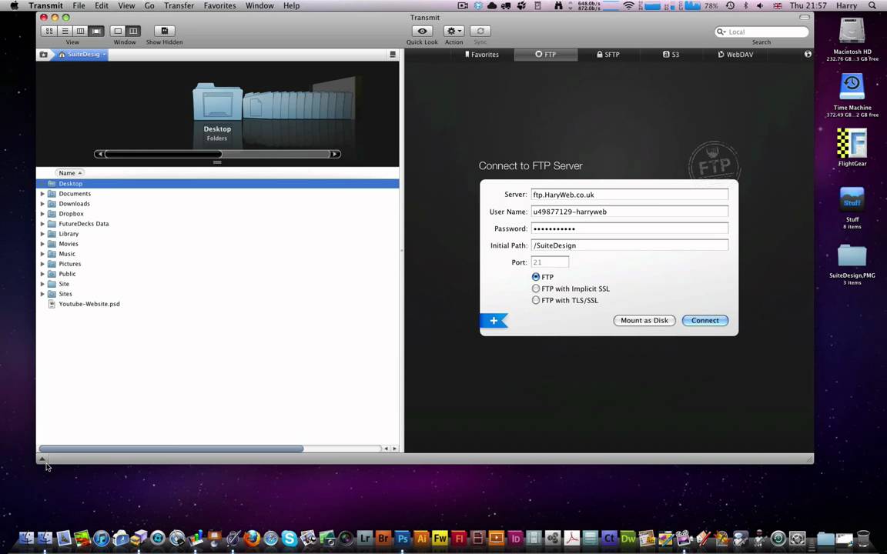Click the Show Hidden toolbar icon
The image size is (887, 554).
pyautogui.click(x=164, y=31)
